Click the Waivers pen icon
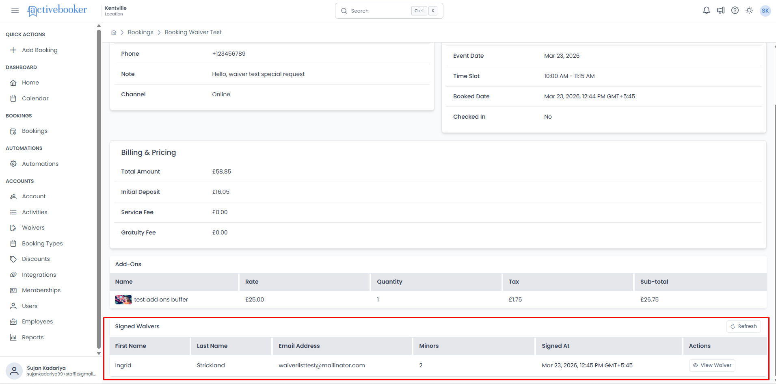 click(13, 228)
